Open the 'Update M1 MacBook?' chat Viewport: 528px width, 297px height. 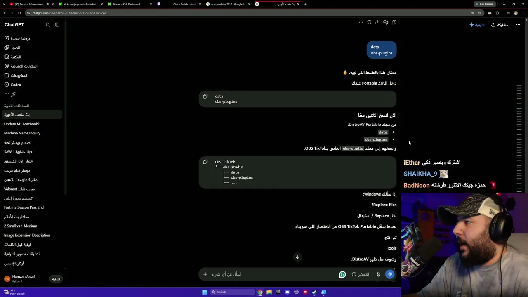(32, 124)
